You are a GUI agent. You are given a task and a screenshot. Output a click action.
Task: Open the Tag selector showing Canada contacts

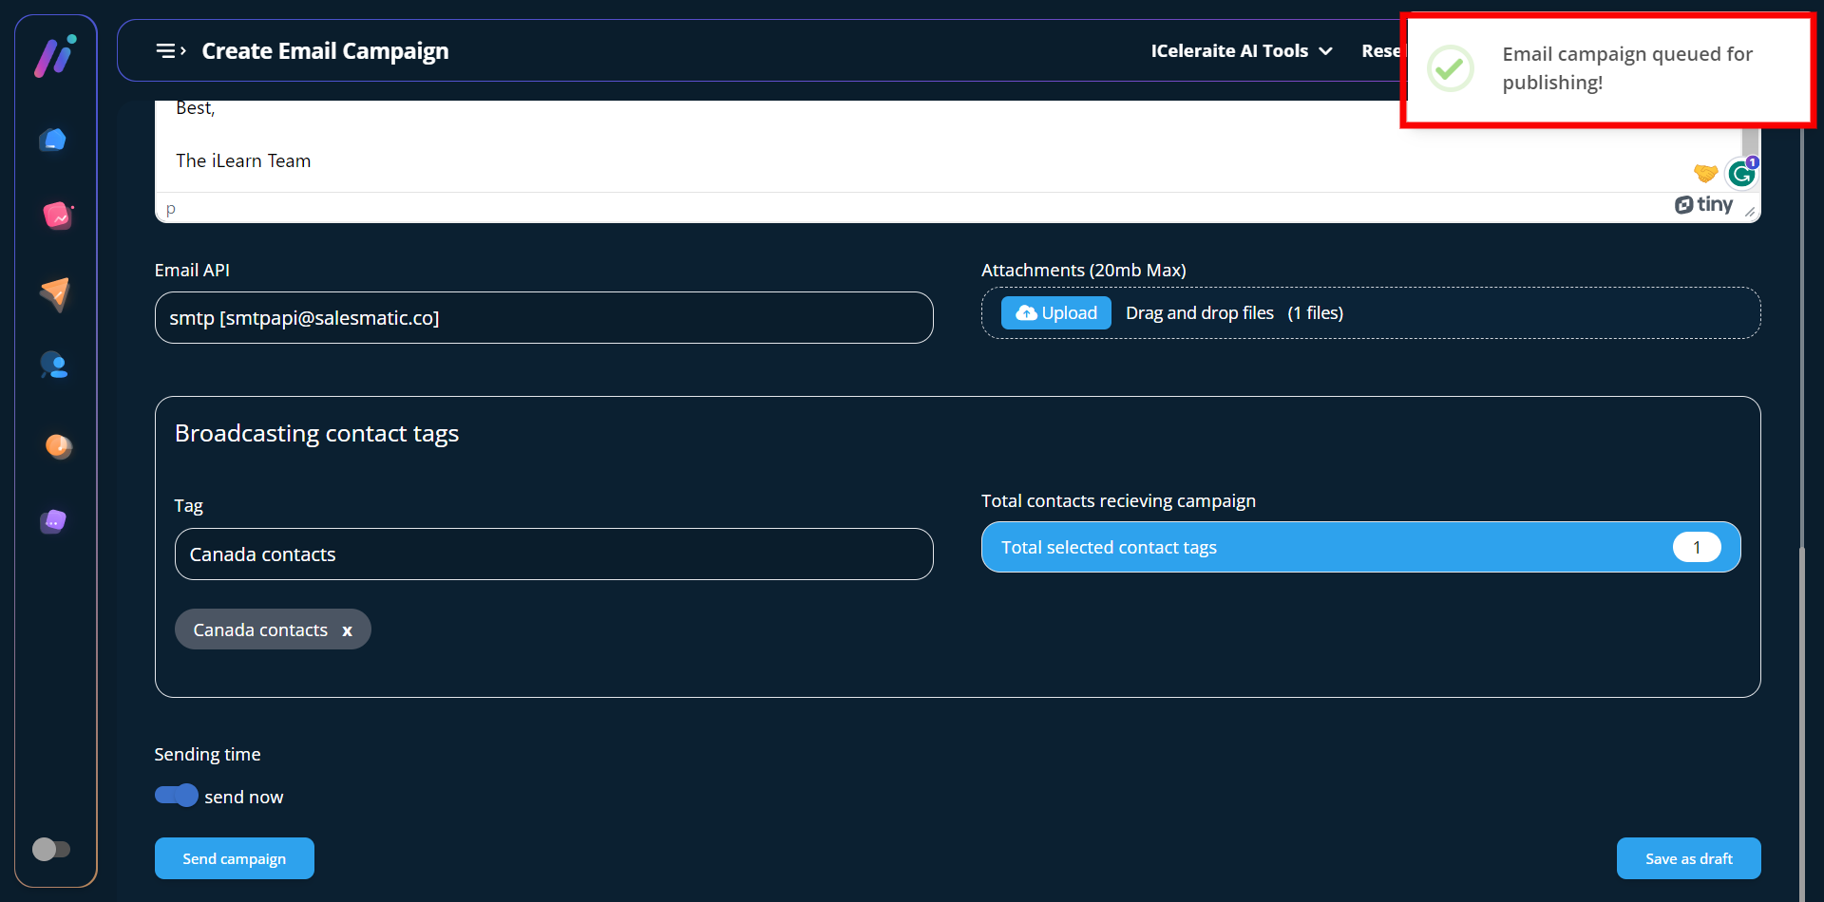(x=553, y=554)
